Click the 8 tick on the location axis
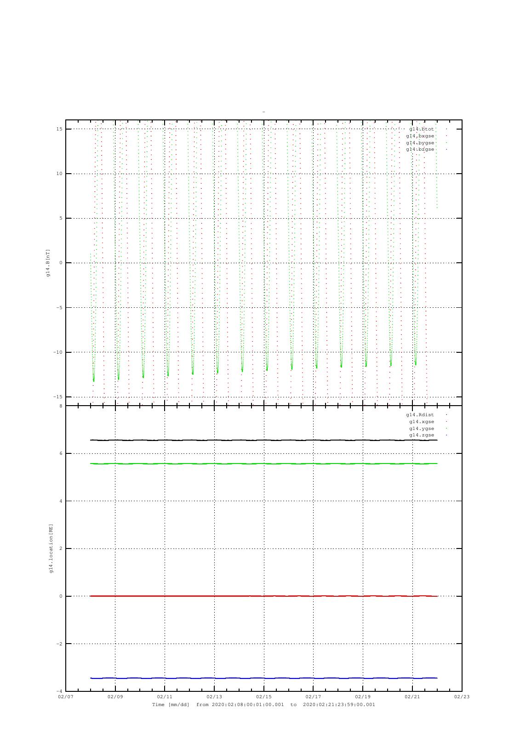Screen dimensions: 520x735 tap(61, 406)
